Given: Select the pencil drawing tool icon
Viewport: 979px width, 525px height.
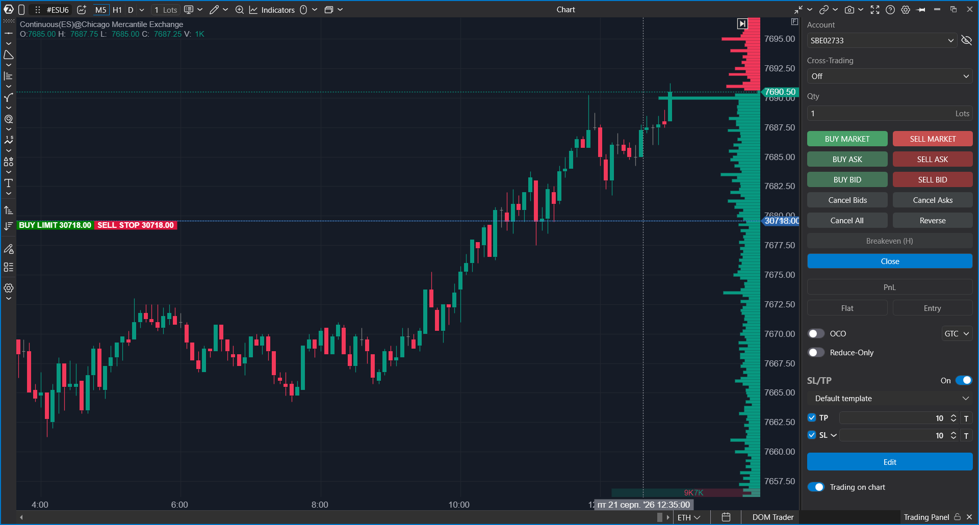Looking at the screenshot, I should coord(214,10).
